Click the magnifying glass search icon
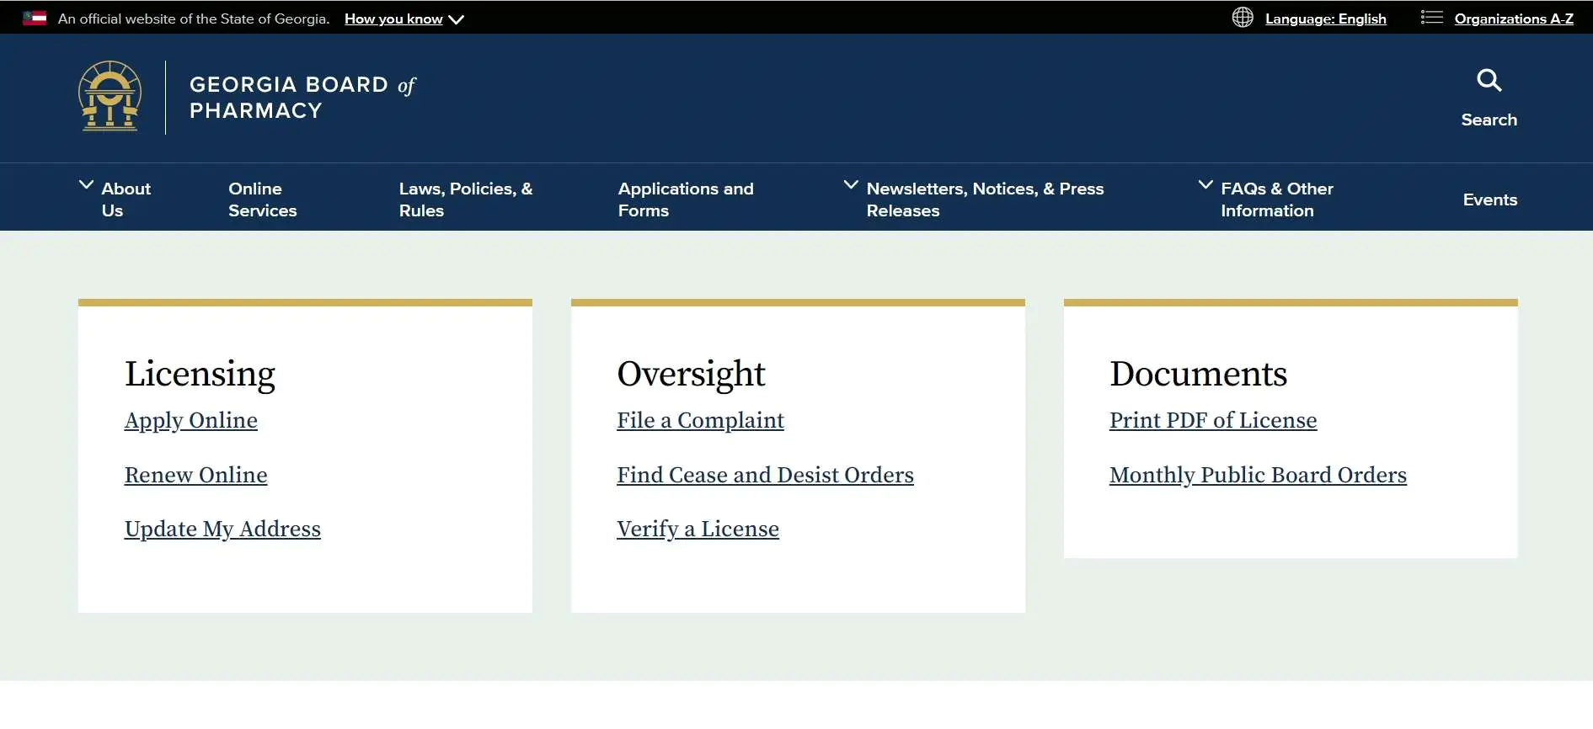1593x729 pixels. tap(1489, 81)
